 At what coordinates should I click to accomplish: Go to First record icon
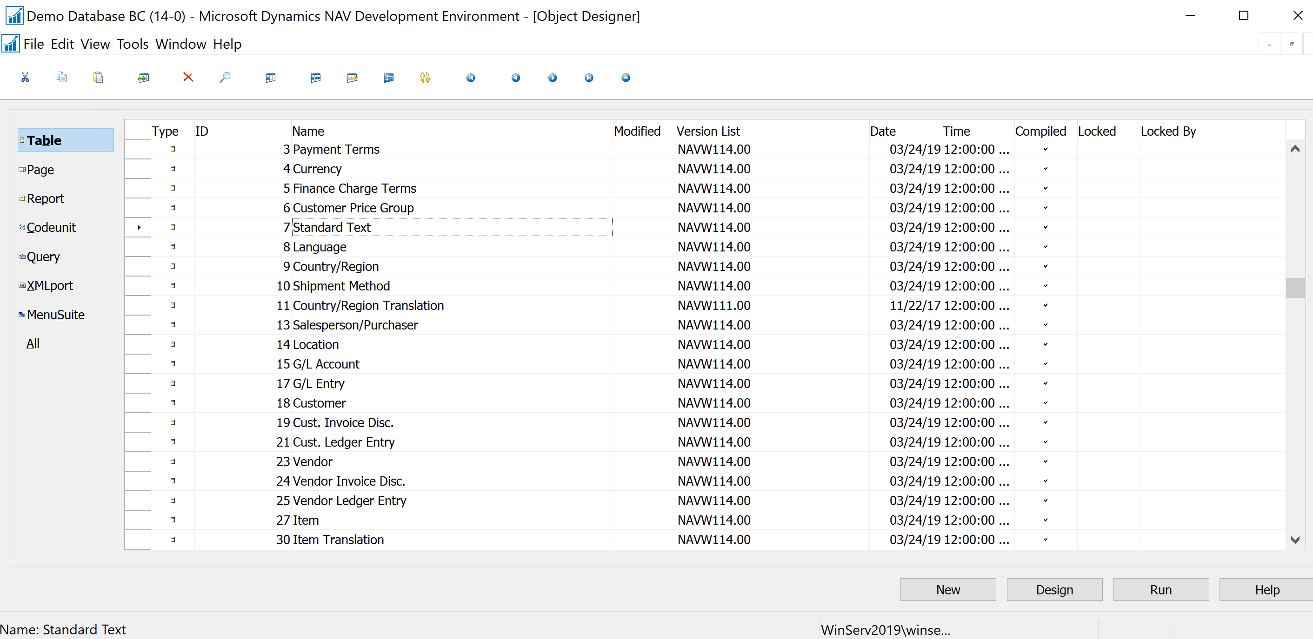(x=471, y=78)
